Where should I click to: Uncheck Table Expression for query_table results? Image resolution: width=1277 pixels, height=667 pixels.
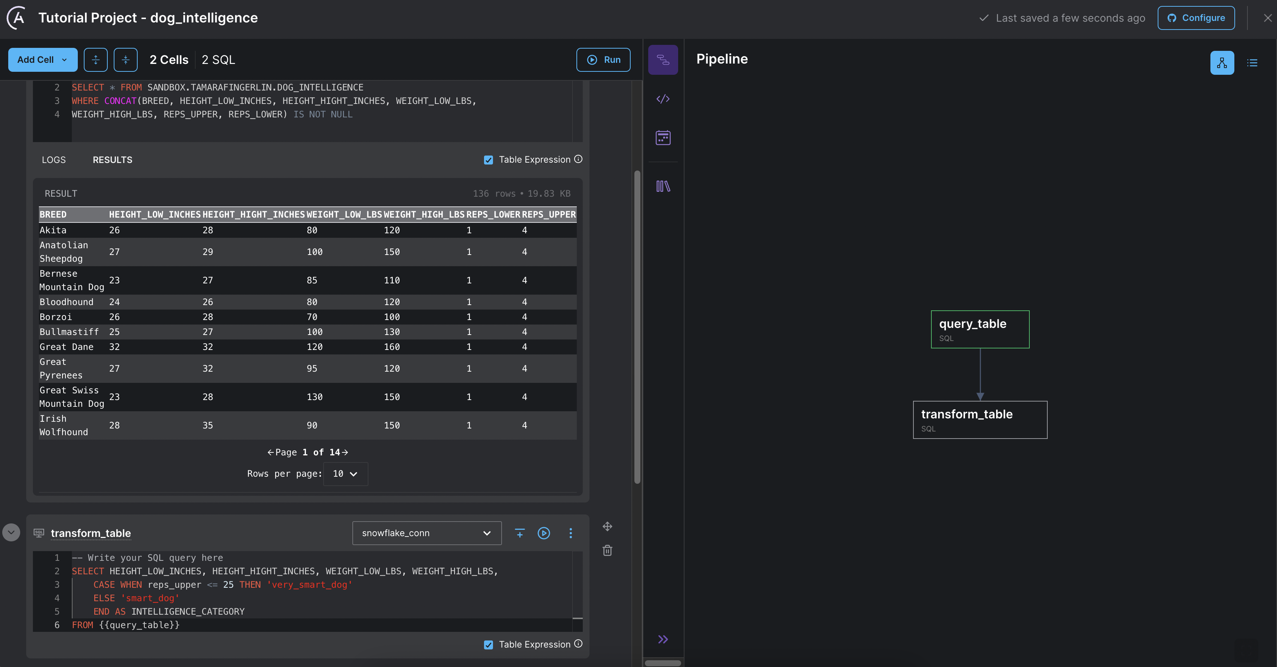[488, 160]
